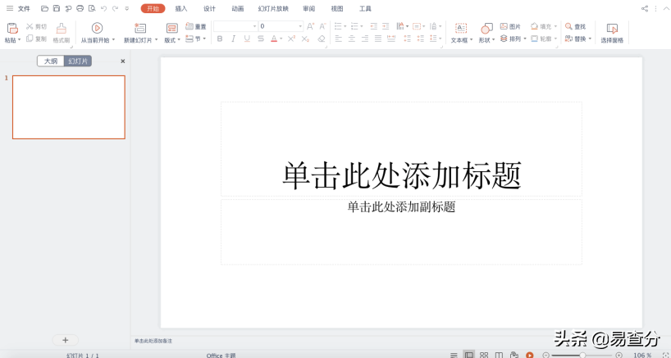Screen dimensions: 671x358
Task: Click the Text Box (文本框) icon
Action: [461, 29]
